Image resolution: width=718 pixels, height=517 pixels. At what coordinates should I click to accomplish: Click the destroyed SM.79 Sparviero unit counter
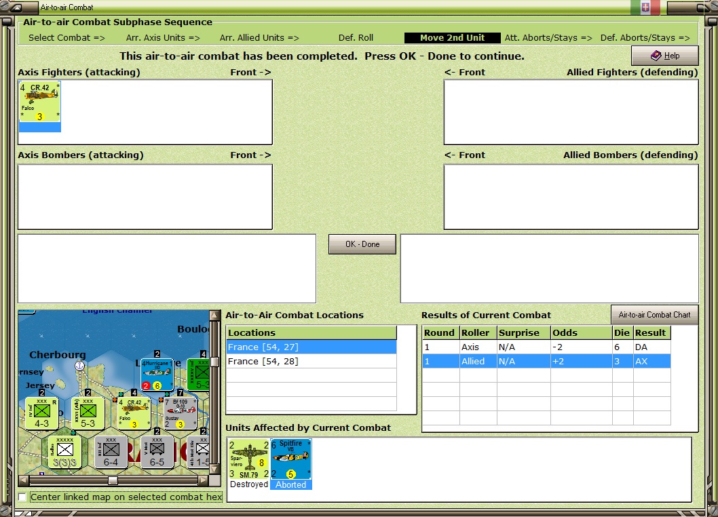tap(249, 459)
